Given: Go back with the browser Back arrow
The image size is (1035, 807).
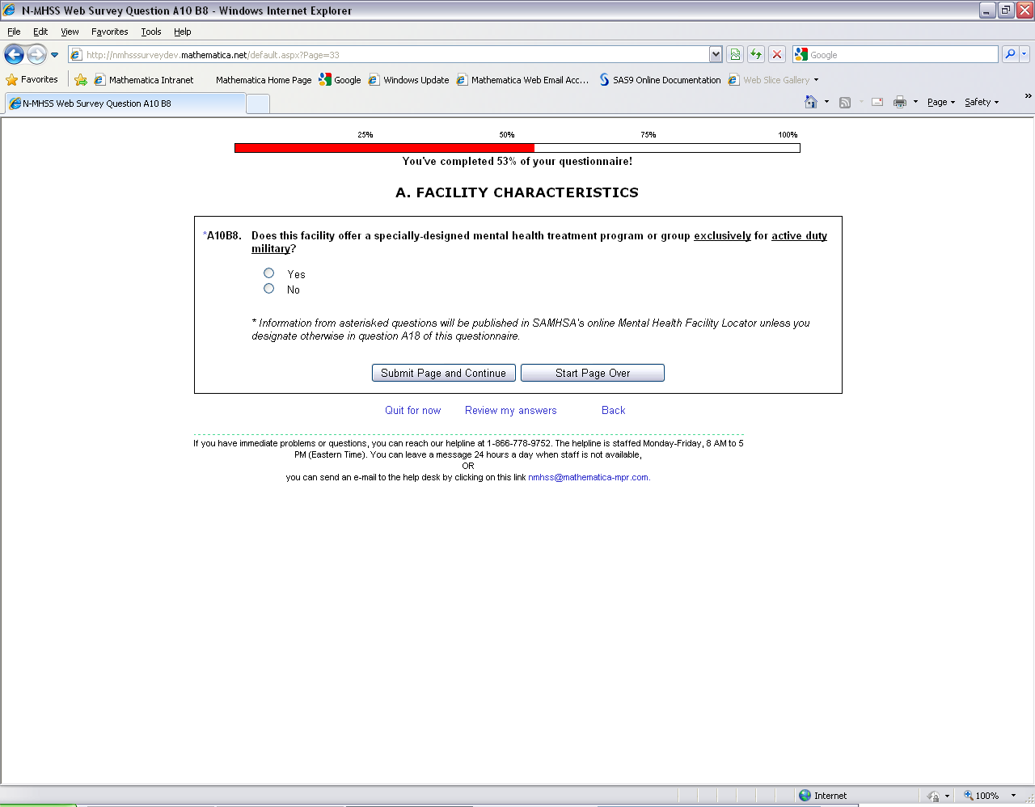Looking at the screenshot, I should 14,54.
